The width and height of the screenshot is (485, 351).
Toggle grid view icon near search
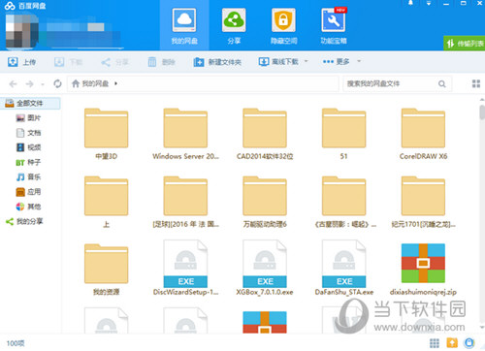click(x=476, y=83)
